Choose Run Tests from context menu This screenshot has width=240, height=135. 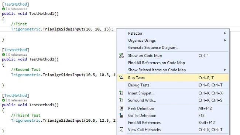(x=173, y=78)
